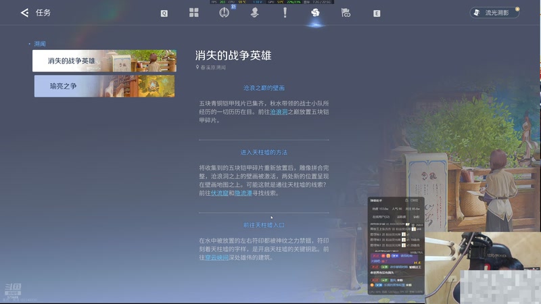Viewport: 541px width, 304px height.
Task: Click the GPU temperature in hardware monitor overlay
Action: [x=280, y=2]
